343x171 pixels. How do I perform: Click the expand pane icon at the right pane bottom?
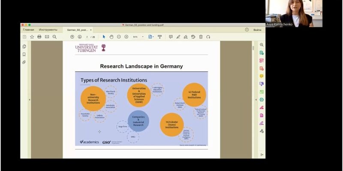point(262,155)
